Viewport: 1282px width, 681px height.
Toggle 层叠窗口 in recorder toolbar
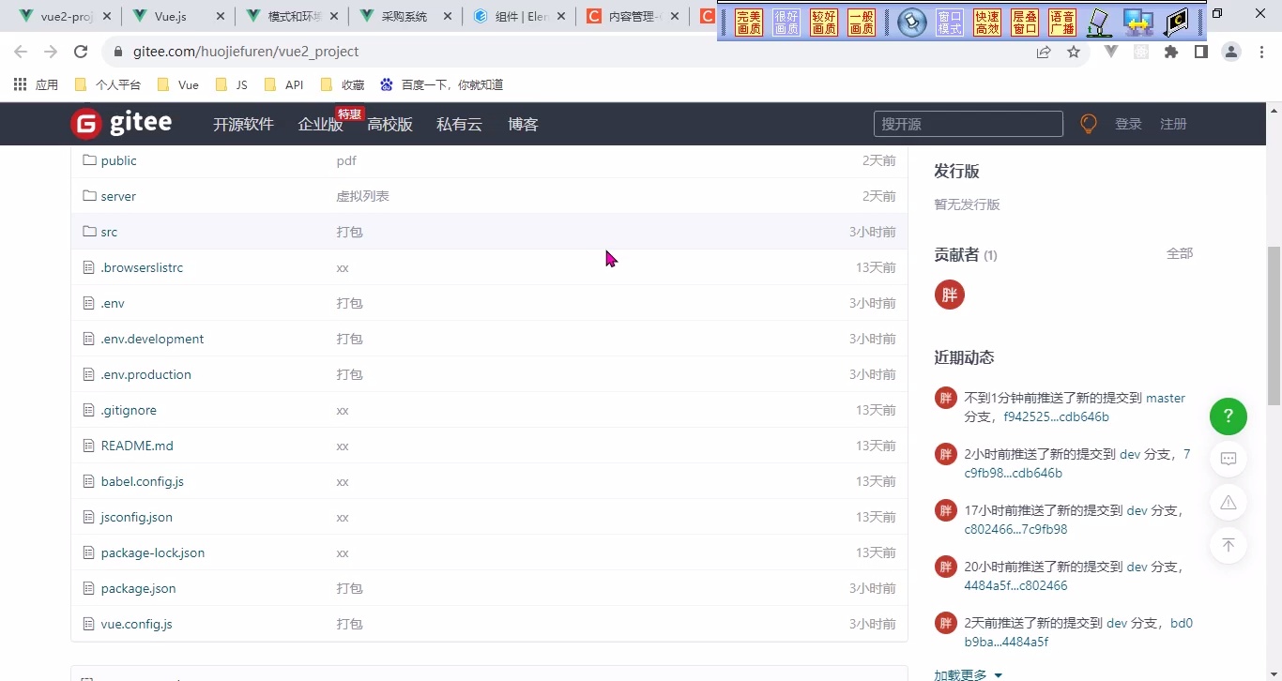pos(1024,23)
